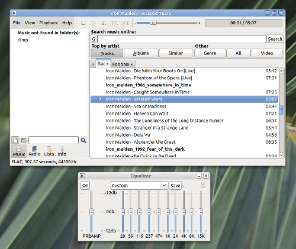Toggle the Equalizer On button
The image size is (296, 249).
[85, 186]
